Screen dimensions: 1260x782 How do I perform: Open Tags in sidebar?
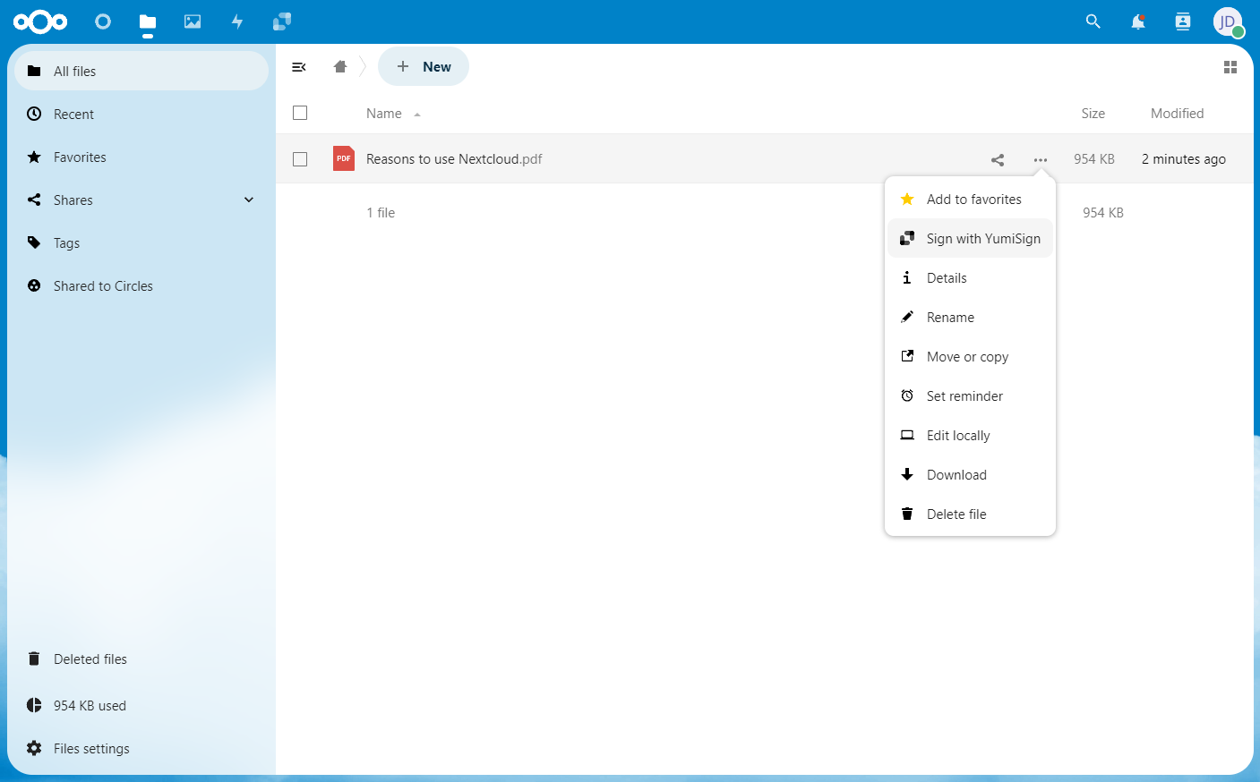click(141, 243)
